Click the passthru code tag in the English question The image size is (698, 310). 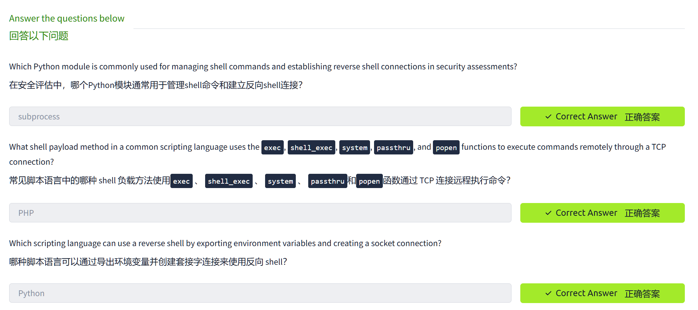pyautogui.click(x=393, y=148)
